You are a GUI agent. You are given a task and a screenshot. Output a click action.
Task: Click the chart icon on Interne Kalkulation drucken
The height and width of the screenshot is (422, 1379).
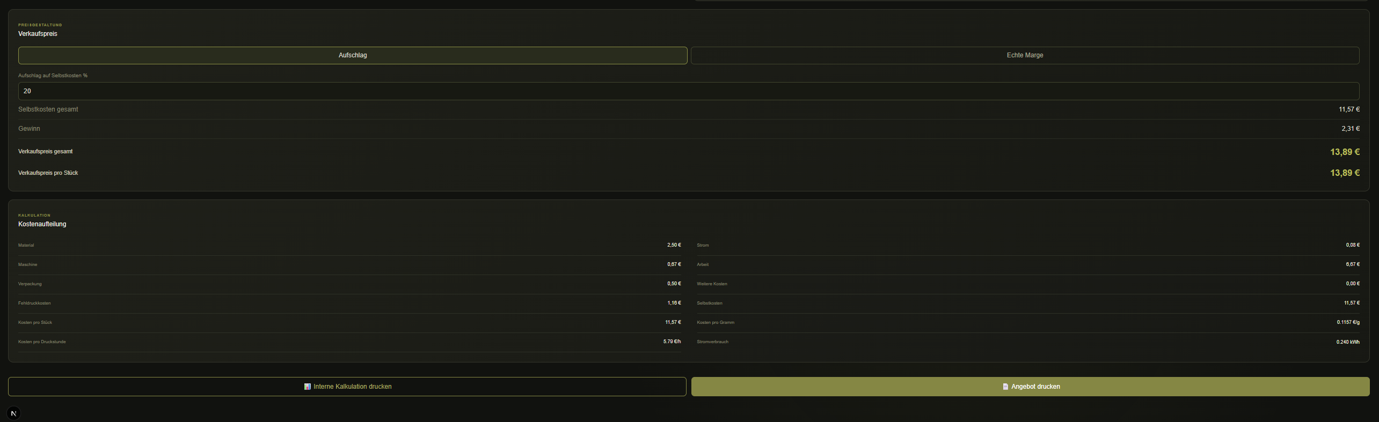pos(307,387)
